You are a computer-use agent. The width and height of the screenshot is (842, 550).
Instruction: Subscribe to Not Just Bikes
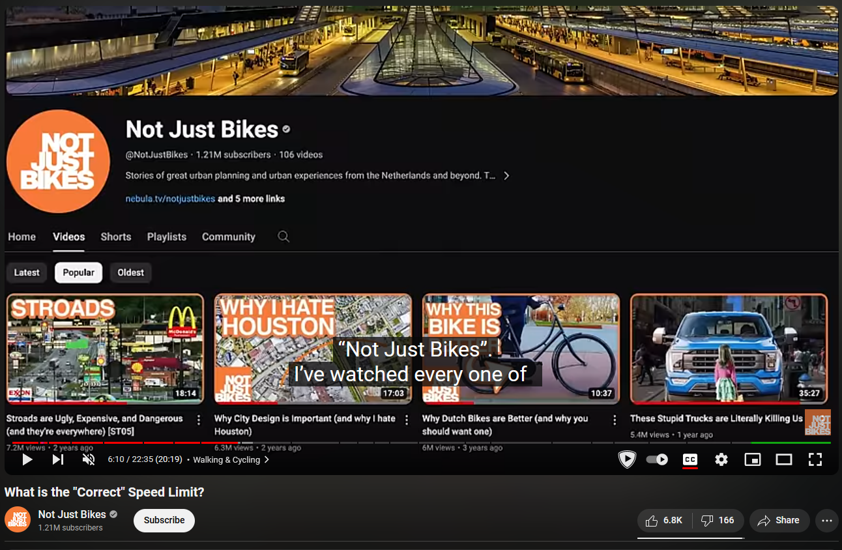point(164,520)
